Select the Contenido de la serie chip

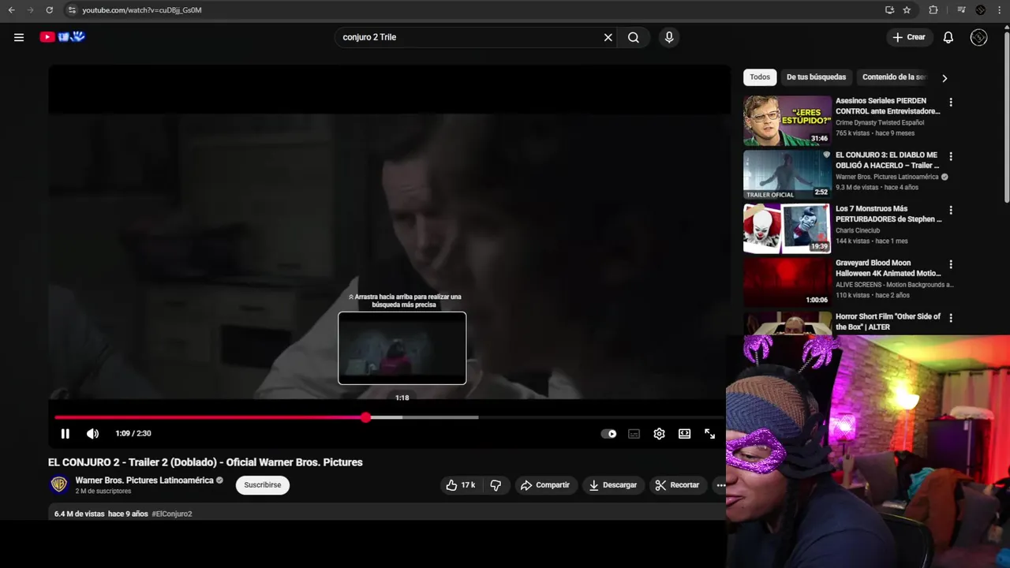(894, 77)
